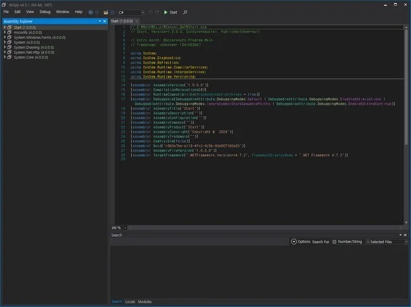Switch to the Locals bottom tab
This screenshot has height=307, width=411.
130,301
